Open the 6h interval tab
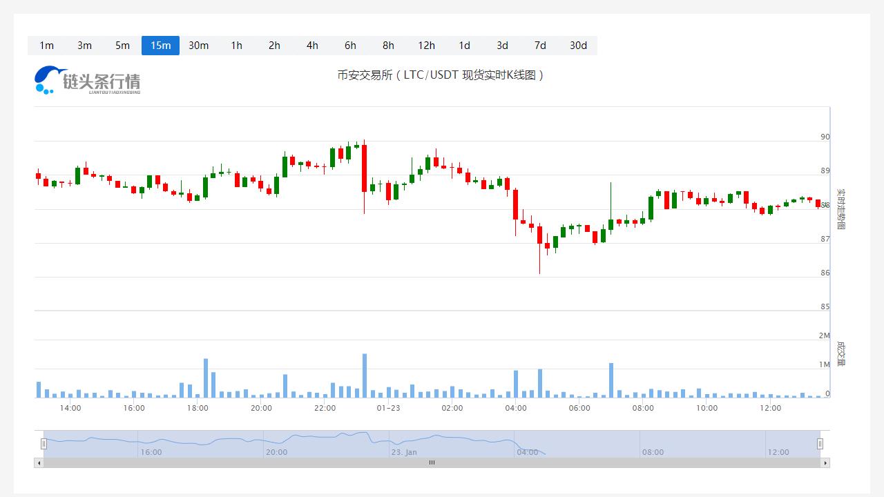The height and width of the screenshot is (497, 884). 350,46
